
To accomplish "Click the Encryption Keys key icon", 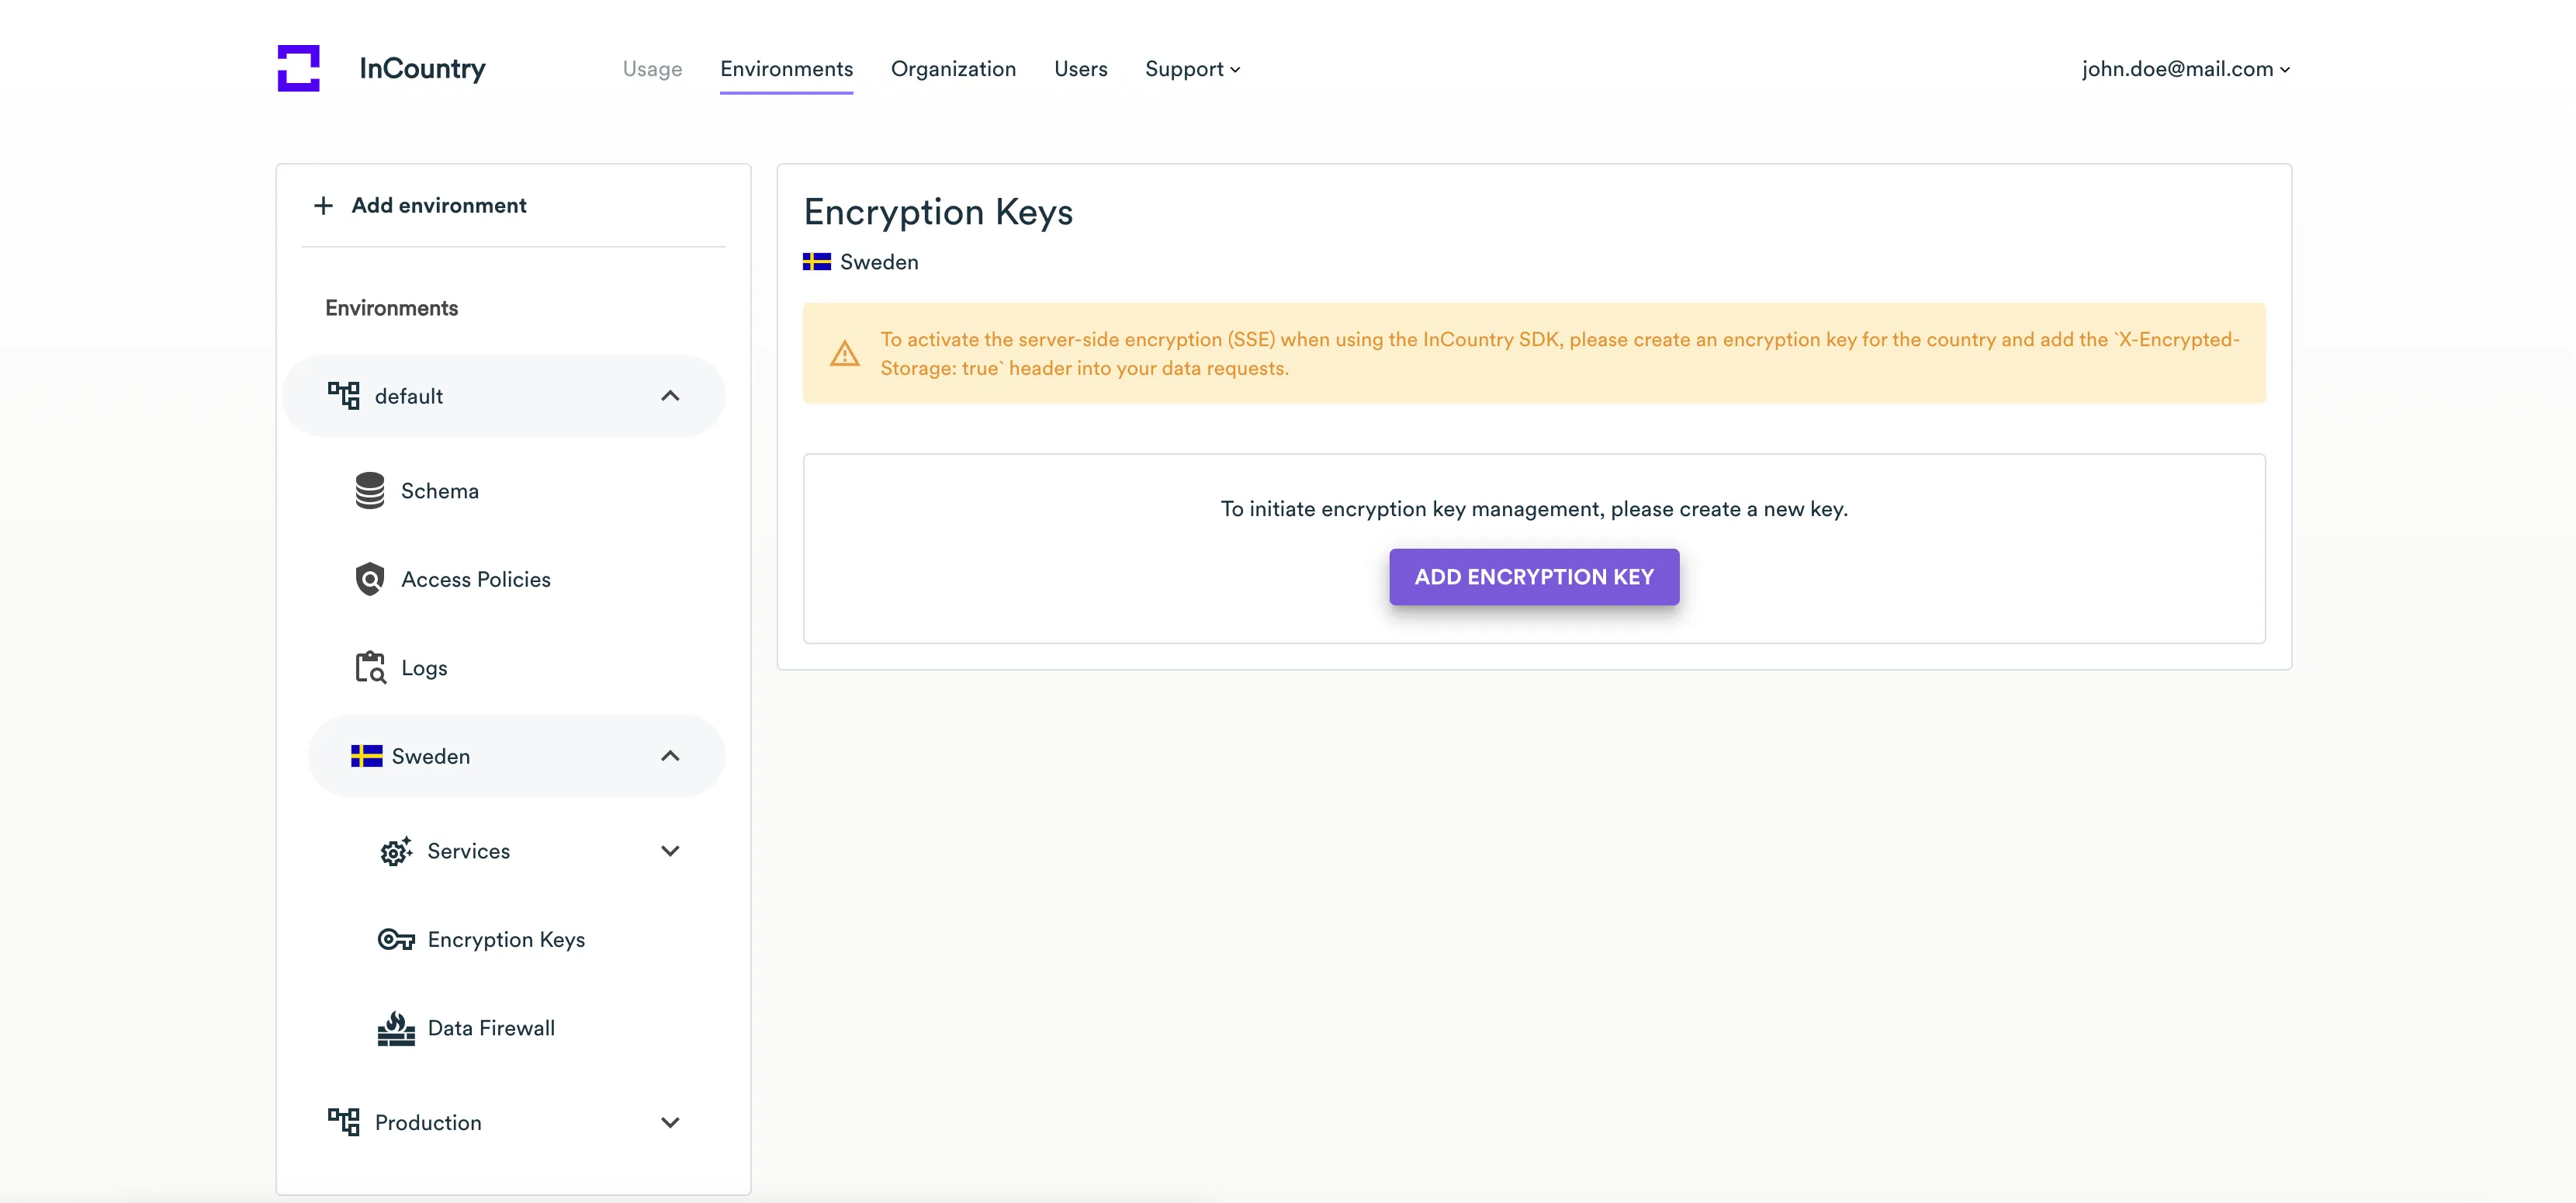I will pyautogui.click(x=395, y=939).
